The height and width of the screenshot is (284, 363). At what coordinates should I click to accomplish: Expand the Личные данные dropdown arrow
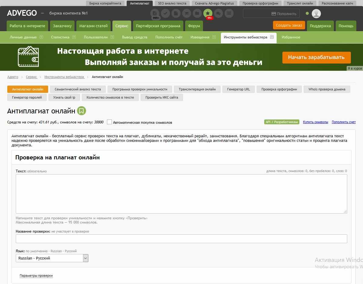pos(41,37)
